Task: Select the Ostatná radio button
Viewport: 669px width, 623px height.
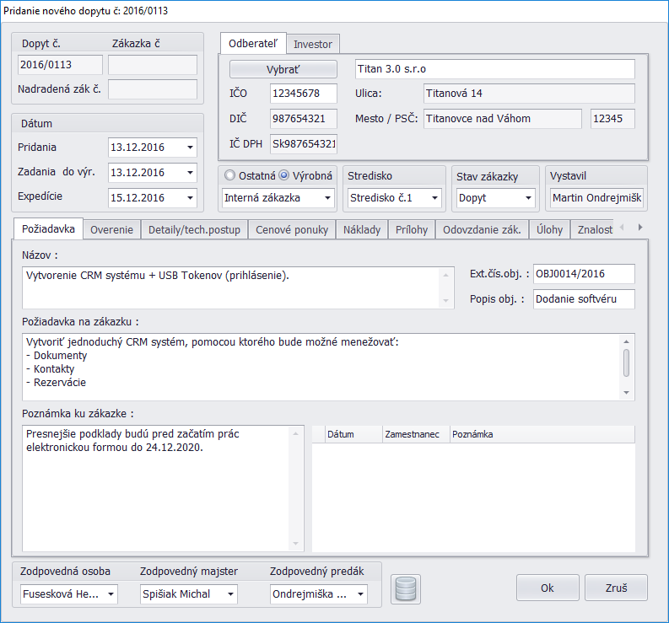Action: click(x=229, y=175)
